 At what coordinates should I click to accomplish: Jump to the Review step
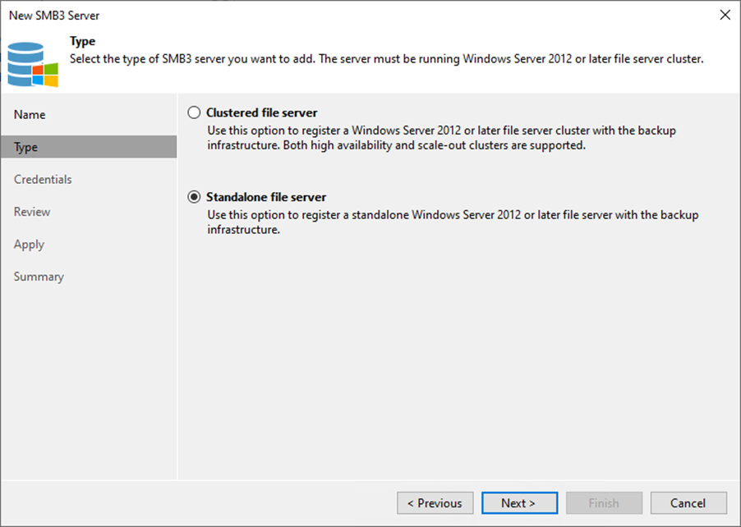32,212
